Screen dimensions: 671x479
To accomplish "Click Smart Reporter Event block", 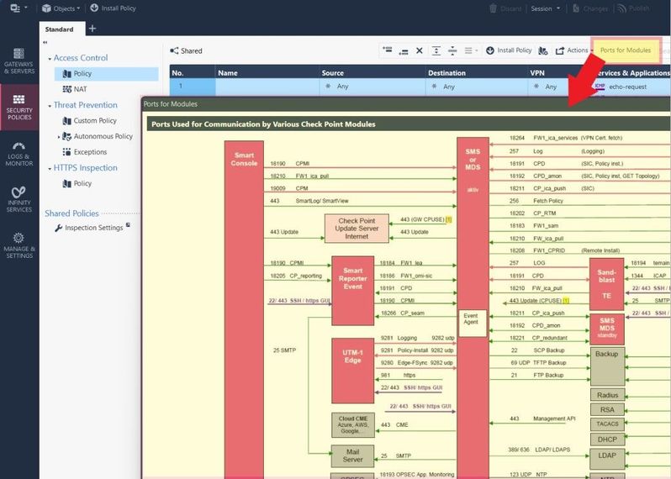I will click(352, 291).
